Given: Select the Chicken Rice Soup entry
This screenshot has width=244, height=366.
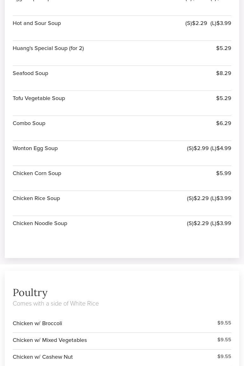Looking at the screenshot, I should 36,198.
